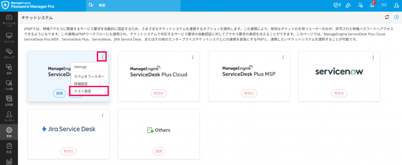402x165 pixels.
Task: Click Settings header in the popup menu
Action: (80, 67)
